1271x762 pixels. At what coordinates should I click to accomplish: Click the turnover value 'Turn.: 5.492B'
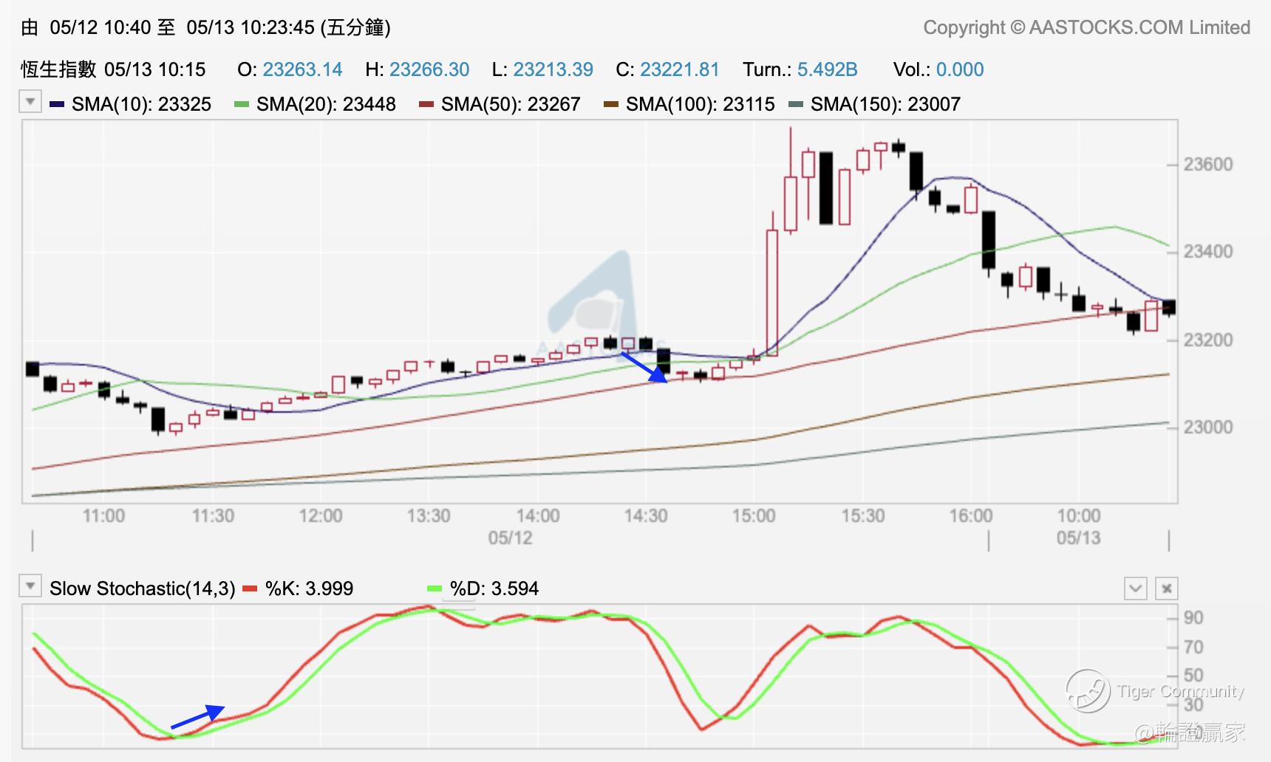click(800, 69)
